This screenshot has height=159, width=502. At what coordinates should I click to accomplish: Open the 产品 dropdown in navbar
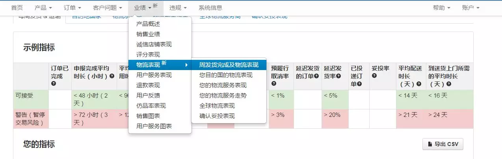tap(43, 7)
